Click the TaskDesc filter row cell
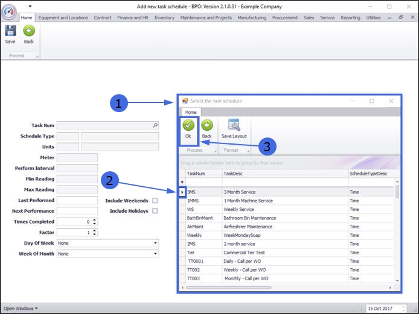419x314 pixels. pos(285,183)
